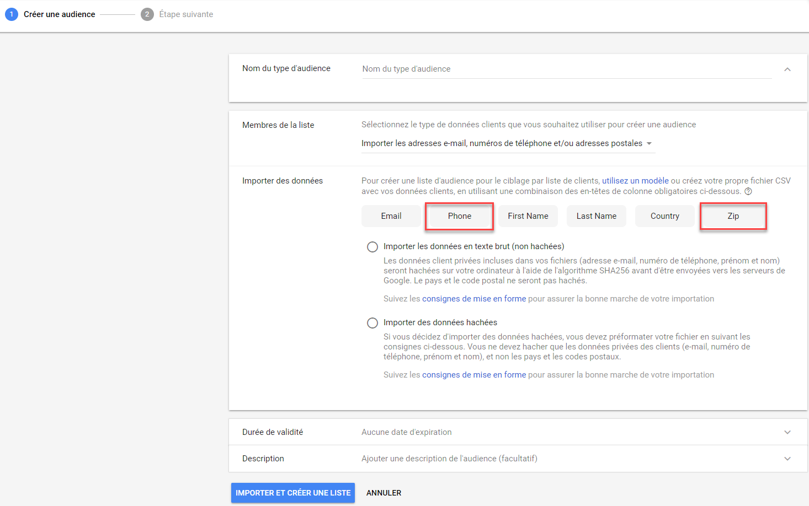This screenshot has height=506, width=809.
Task: Click the 'Importer des données' label
Action: [x=283, y=181]
